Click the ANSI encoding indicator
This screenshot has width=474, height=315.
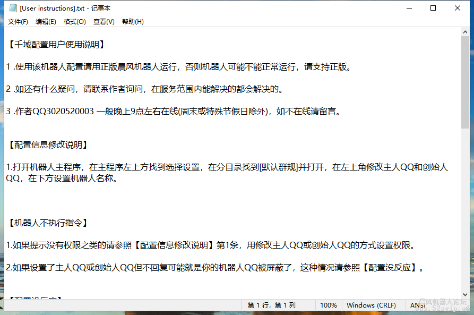click(417, 305)
